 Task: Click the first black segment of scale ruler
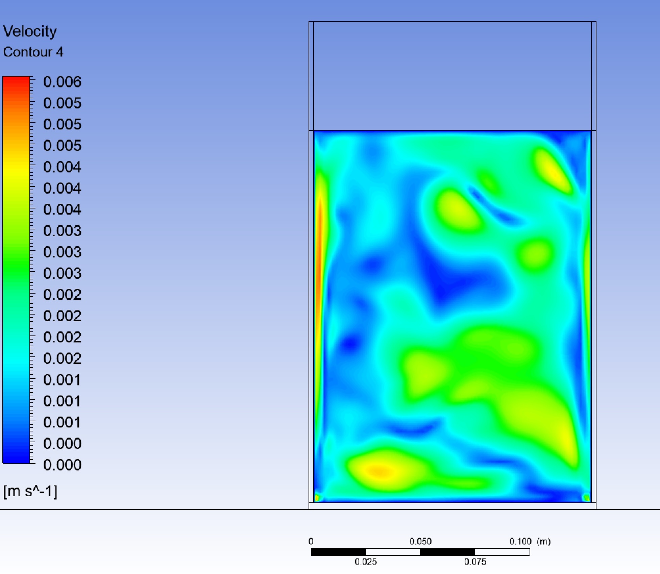pyautogui.click(x=338, y=552)
